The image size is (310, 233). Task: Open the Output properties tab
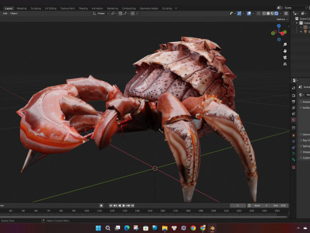click(x=293, y=102)
